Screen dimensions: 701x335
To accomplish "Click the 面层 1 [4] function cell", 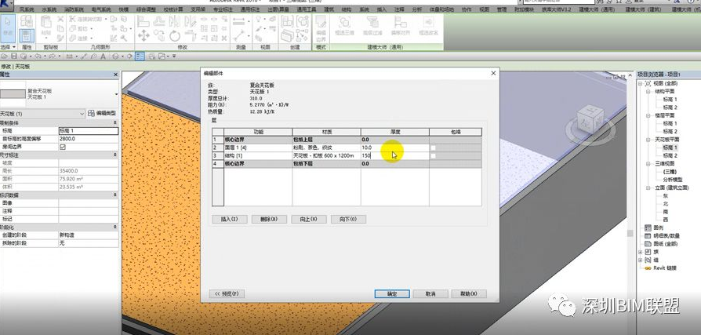I will [x=258, y=147].
